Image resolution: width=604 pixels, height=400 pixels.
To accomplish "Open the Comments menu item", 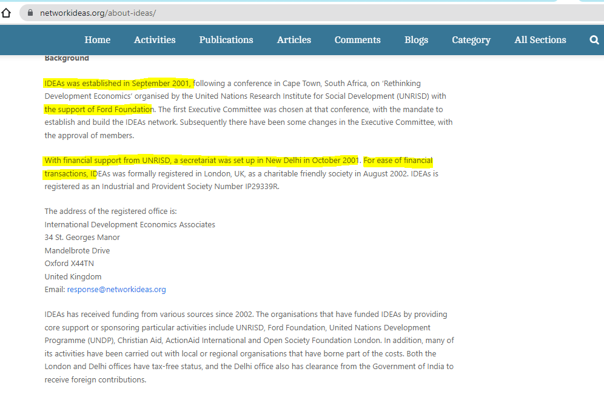I will coord(357,39).
